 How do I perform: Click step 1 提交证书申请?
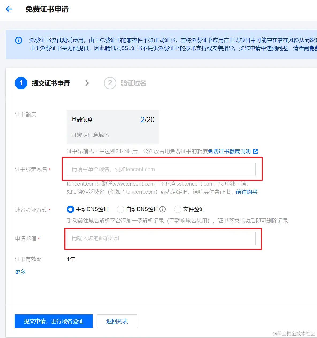[42, 83]
